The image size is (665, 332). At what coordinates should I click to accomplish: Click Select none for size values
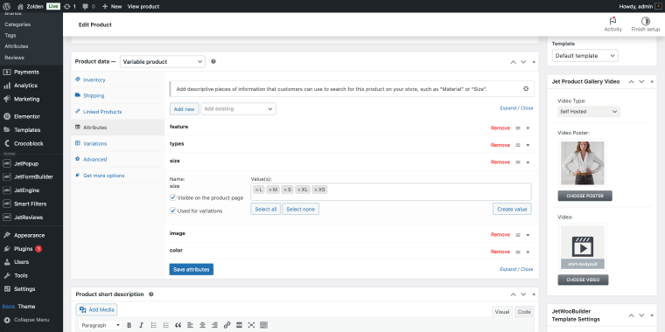(x=301, y=209)
